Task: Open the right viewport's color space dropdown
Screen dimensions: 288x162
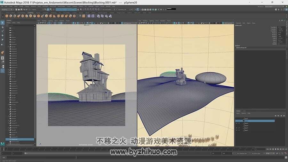Action: tap(228, 23)
